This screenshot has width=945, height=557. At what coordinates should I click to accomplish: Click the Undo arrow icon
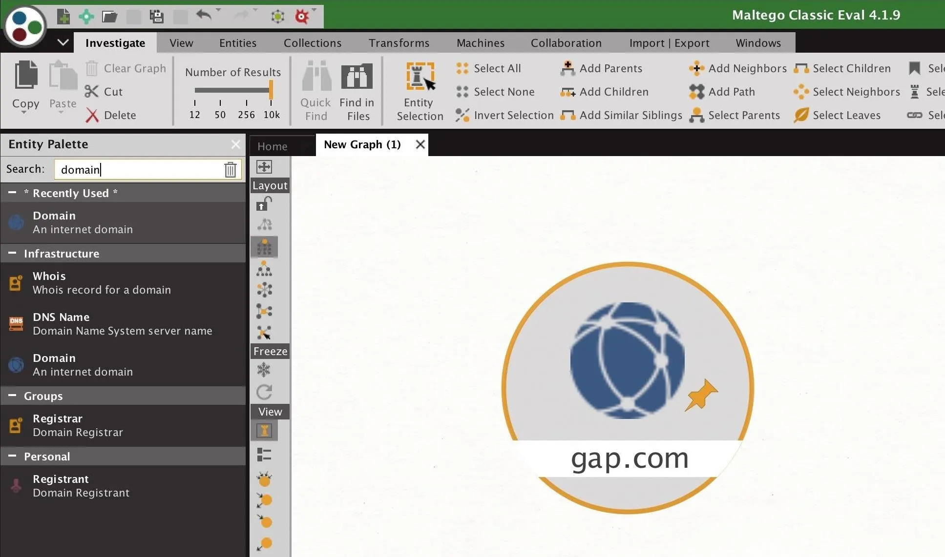pos(204,15)
